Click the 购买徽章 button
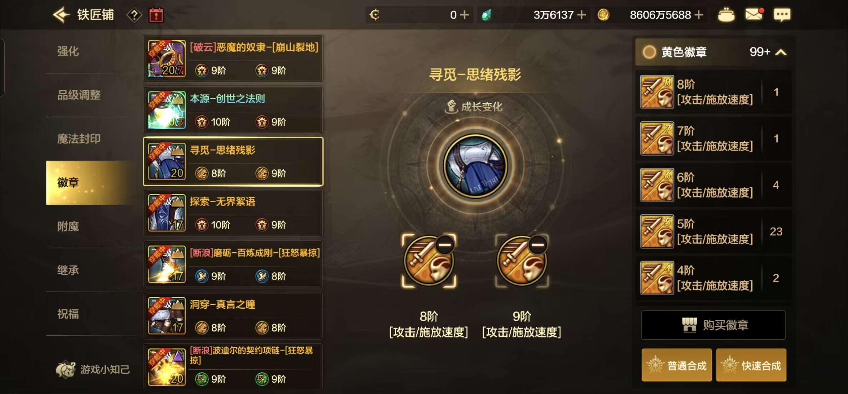This screenshot has width=848, height=394. 713,325
